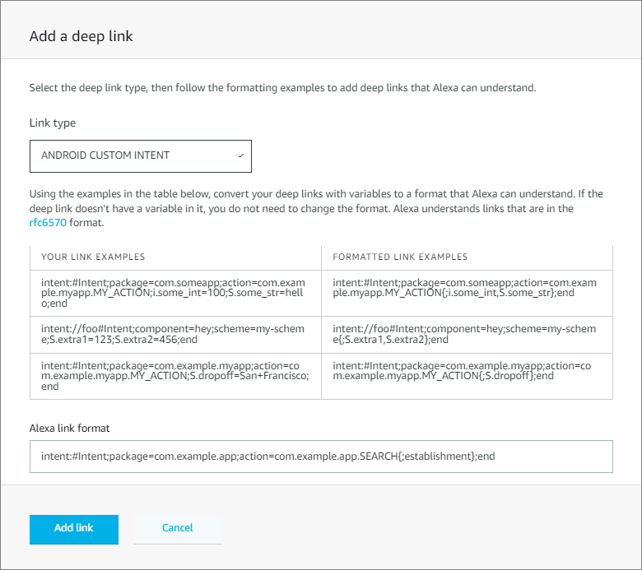Screen dimensions: 642x570
Task: Click the example cell with S.dropoff=San+Francisco
Action: 175,376
